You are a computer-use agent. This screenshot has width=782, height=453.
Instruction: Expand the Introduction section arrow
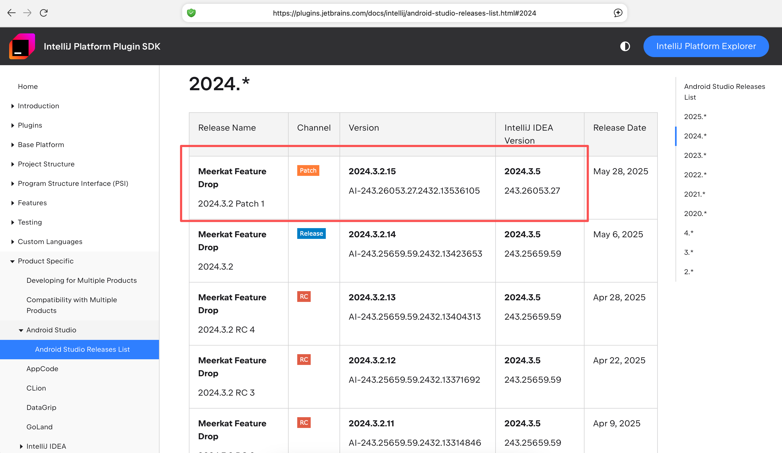coord(12,106)
